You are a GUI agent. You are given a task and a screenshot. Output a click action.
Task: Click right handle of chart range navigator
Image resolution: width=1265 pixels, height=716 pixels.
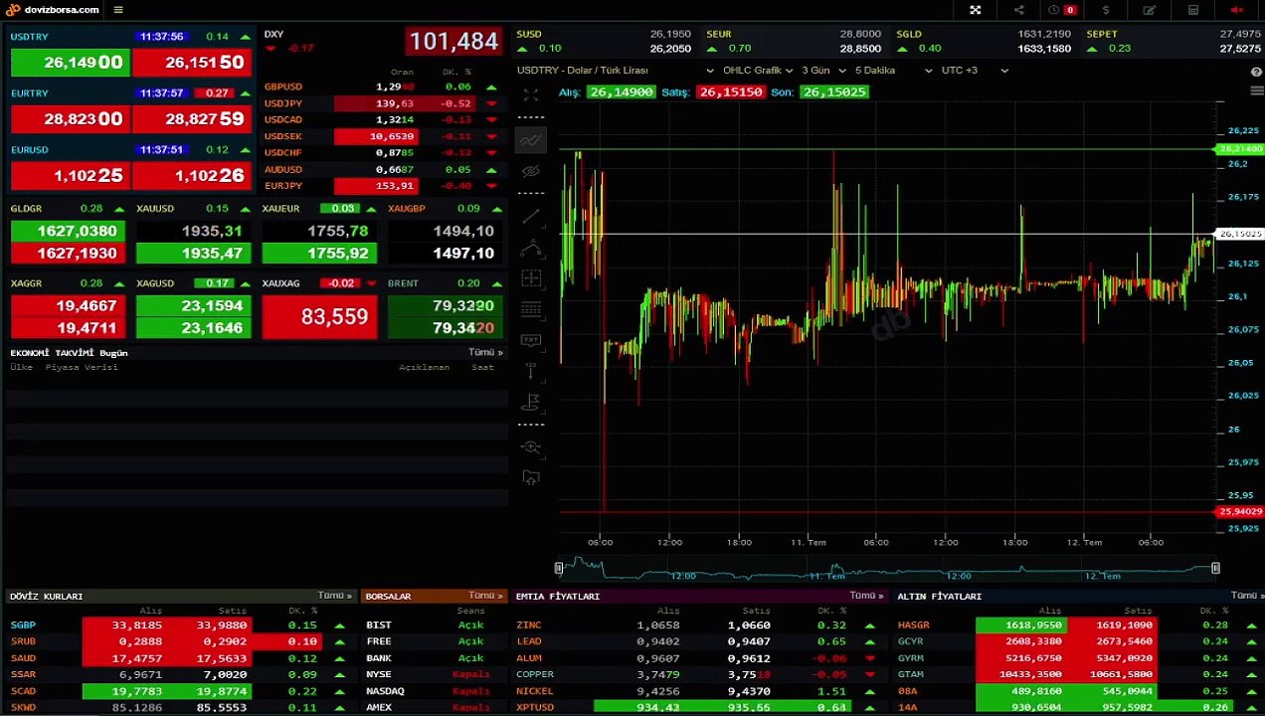(1215, 568)
